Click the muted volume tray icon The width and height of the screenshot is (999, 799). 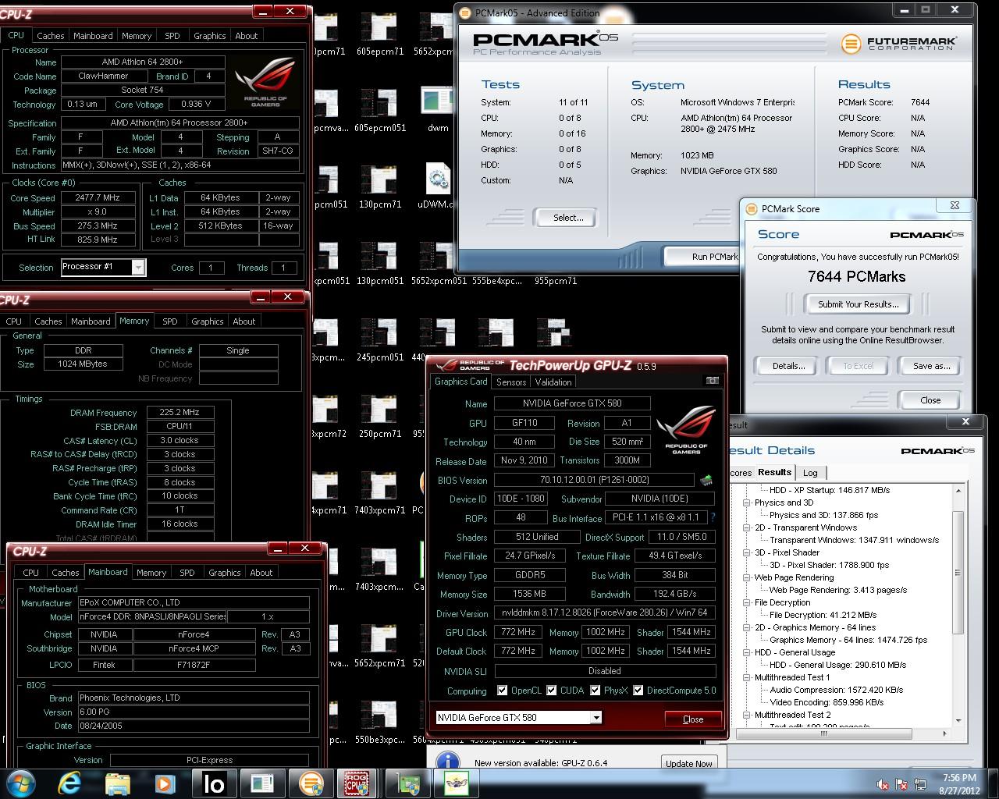(x=883, y=784)
